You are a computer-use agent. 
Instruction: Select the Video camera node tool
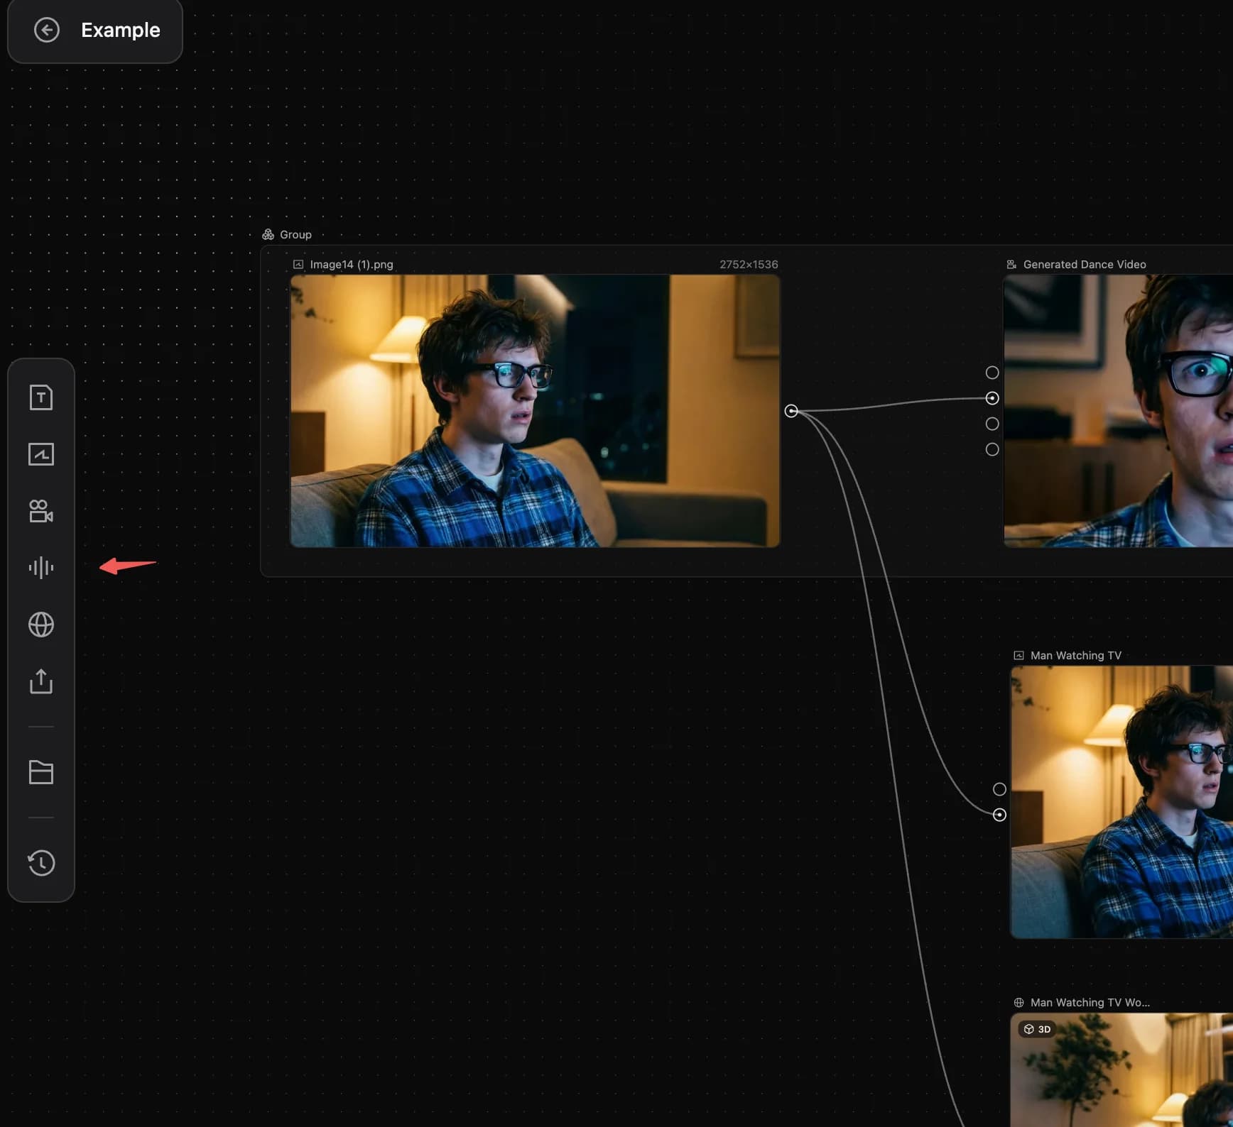[x=41, y=511]
